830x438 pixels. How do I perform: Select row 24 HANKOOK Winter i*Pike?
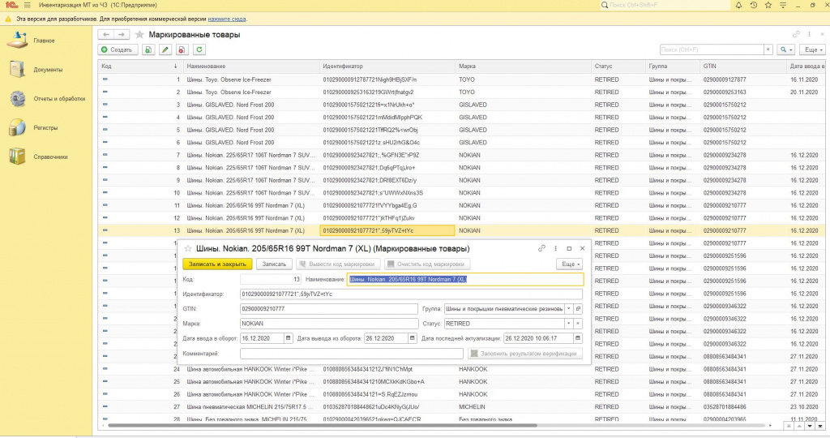(x=460, y=369)
